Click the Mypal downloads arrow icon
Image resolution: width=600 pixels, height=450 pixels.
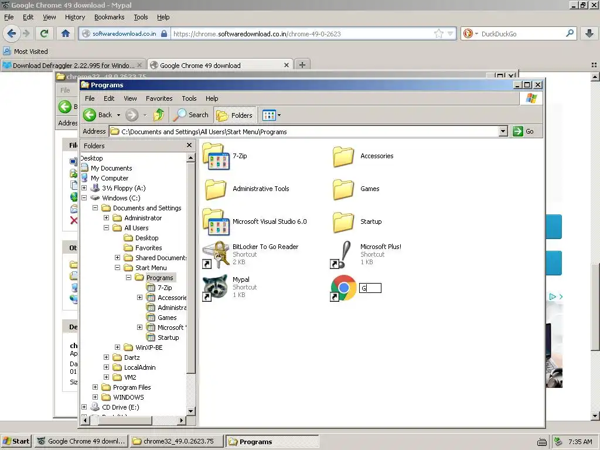[589, 33]
